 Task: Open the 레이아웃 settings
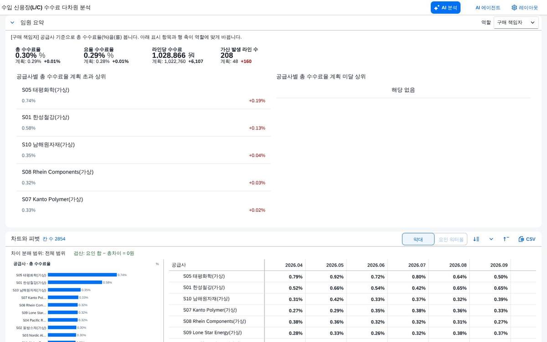click(x=524, y=8)
